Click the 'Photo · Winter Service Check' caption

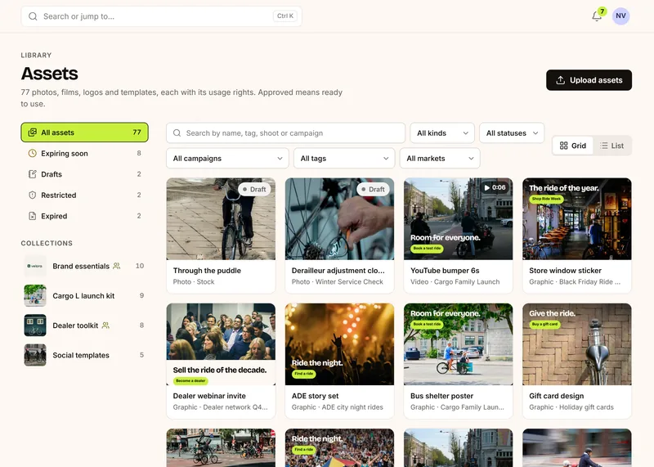point(337,281)
